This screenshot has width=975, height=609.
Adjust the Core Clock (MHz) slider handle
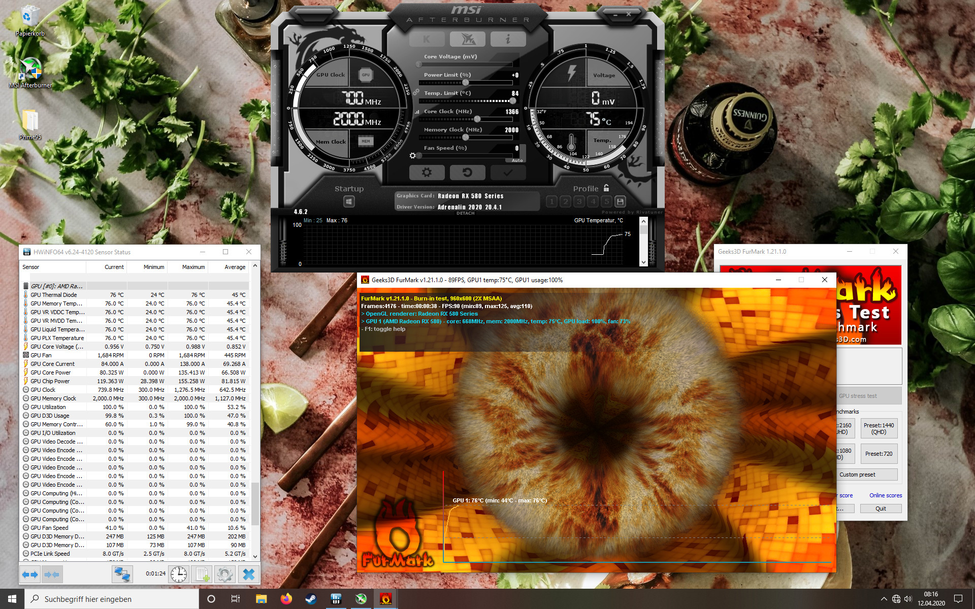coord(477,119)
